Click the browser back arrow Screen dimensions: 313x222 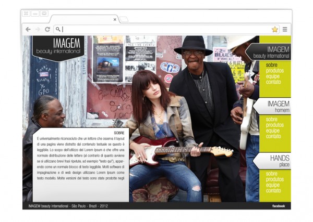pos(28,30)
